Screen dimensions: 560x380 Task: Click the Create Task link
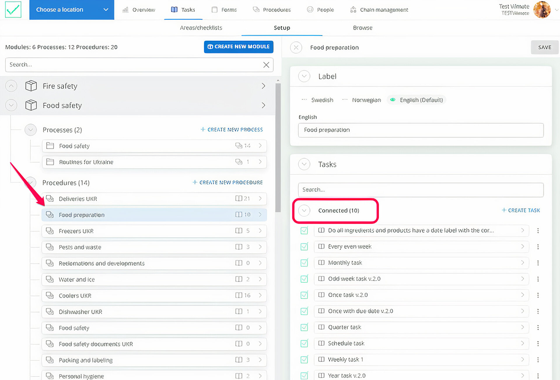(x=521, y=210)
